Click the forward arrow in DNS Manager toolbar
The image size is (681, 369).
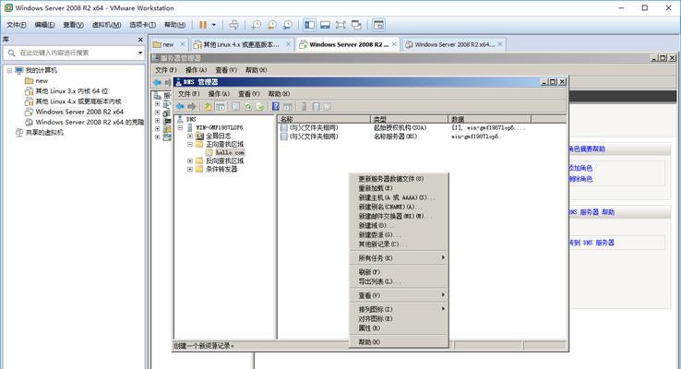(192, 106)
